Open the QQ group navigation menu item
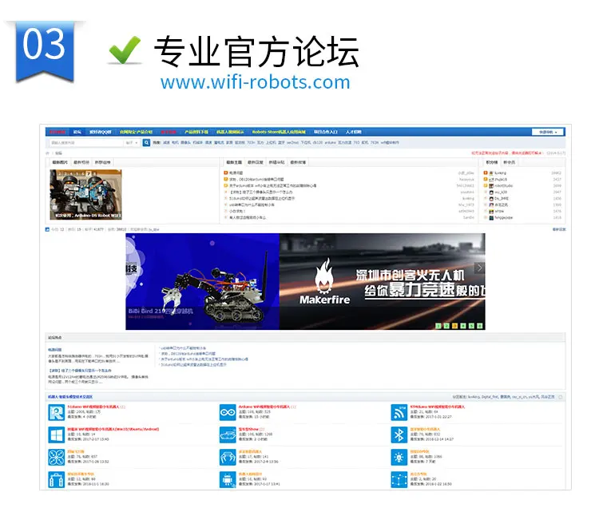Screen dimensions: 599x516 101,132
